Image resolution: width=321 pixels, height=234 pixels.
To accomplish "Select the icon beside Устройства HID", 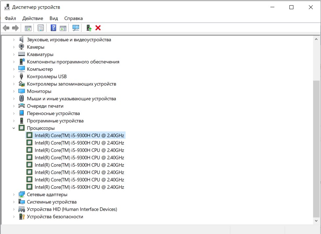I will (x=21, y=209).
